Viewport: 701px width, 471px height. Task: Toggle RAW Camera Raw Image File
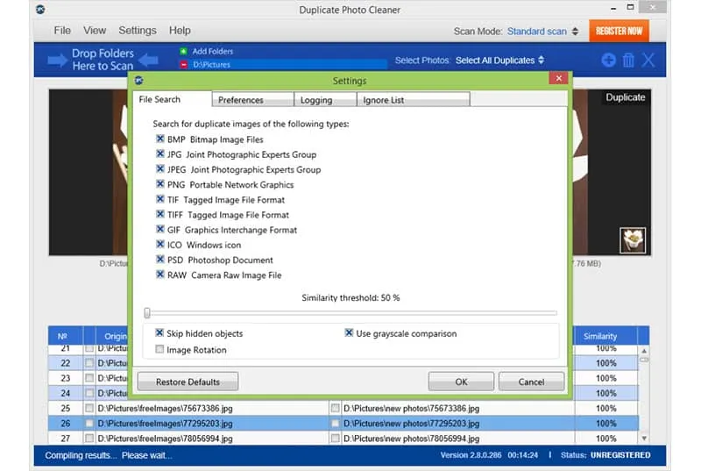click(x=159, y=275)
